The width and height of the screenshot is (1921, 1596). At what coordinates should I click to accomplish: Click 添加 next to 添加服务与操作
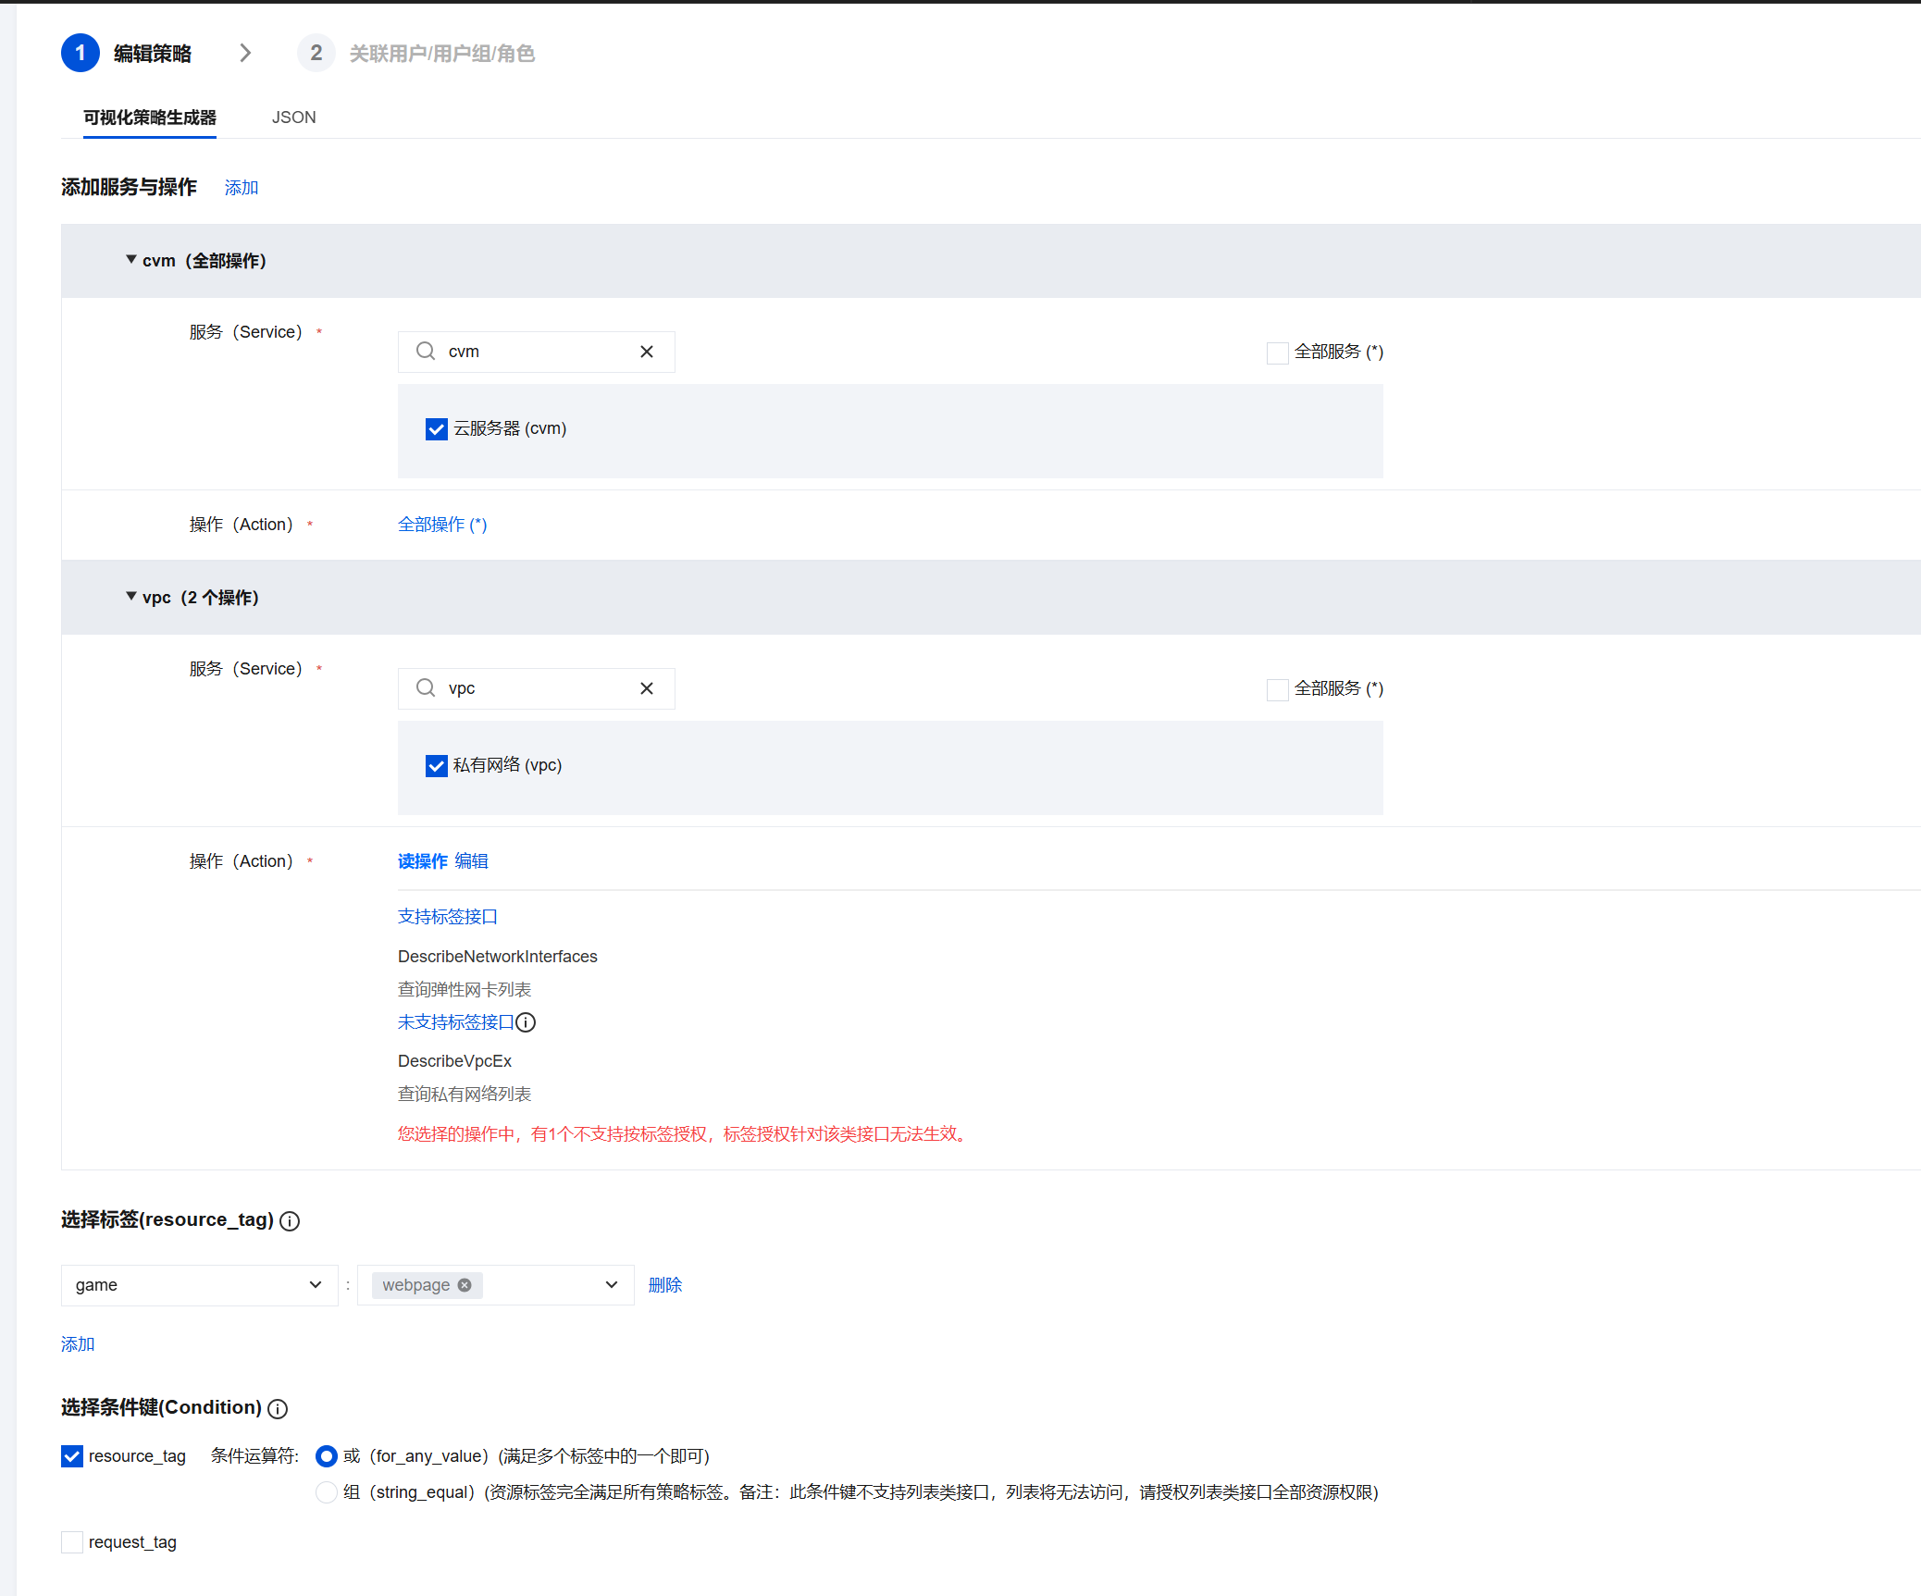click(241, 188)
